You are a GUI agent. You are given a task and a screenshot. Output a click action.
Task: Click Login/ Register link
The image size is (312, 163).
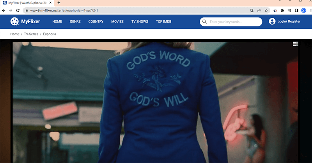click(x=289, y=21)
